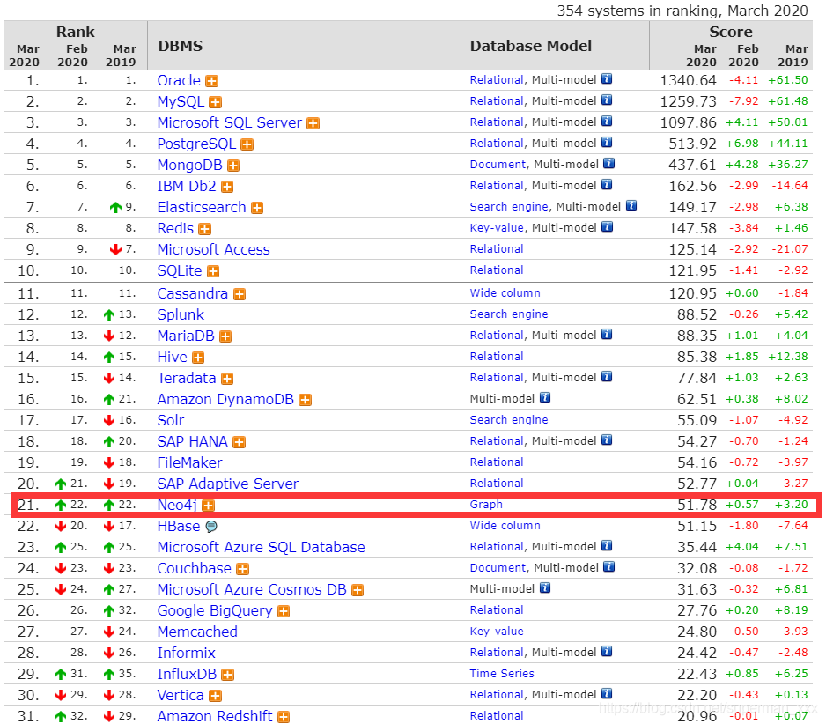
Task: Click Microsoft Access's -21.07 score change
Action: (790, 248)
